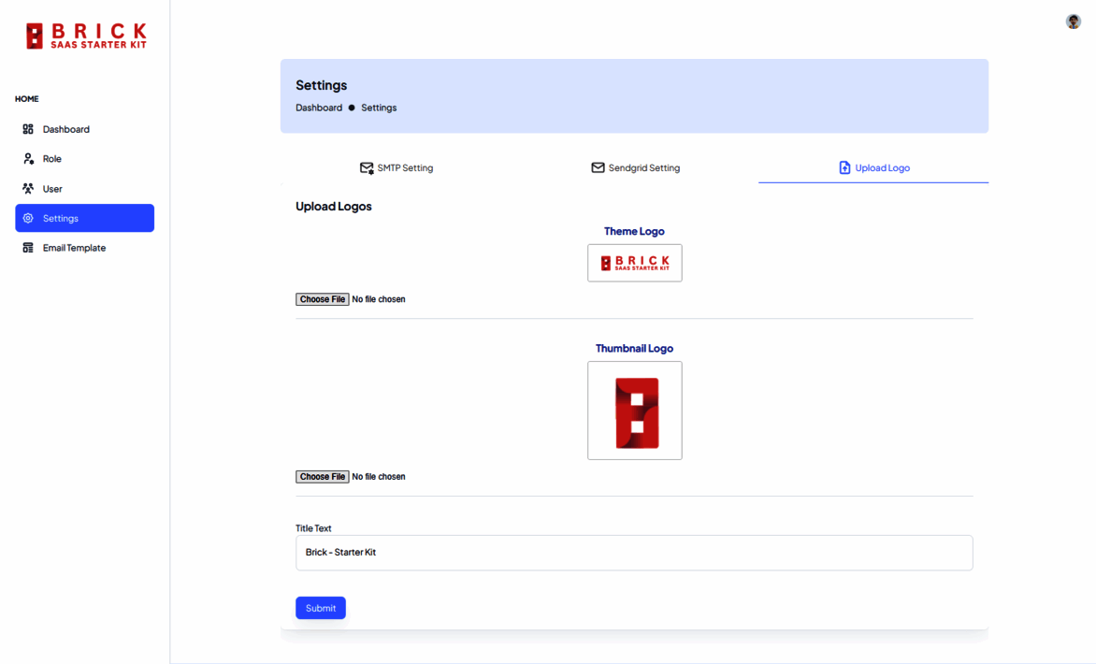Click the User group icon in sidebar
This screenshot has width=1096, height=664.
click(x=28, y=189)
